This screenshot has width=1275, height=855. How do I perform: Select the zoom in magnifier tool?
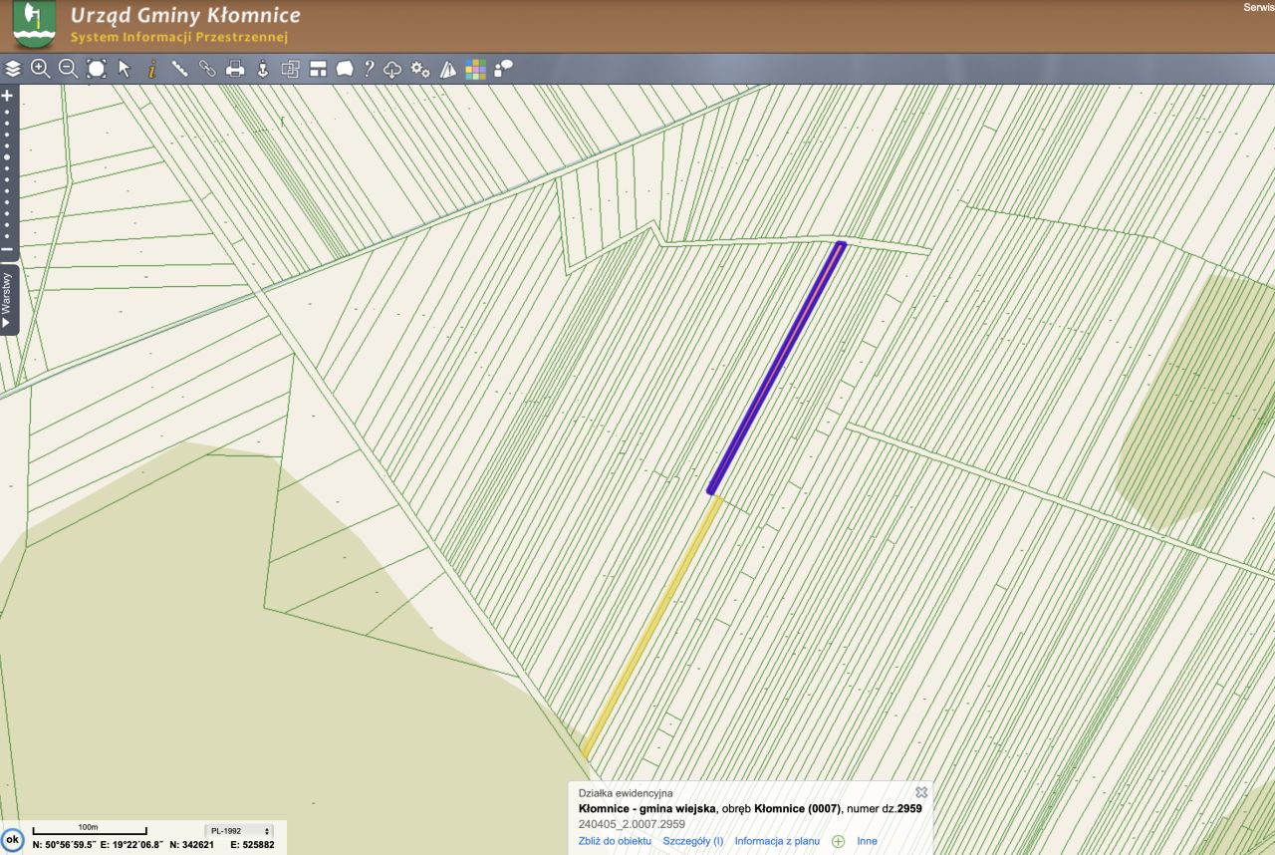(41, 69)
